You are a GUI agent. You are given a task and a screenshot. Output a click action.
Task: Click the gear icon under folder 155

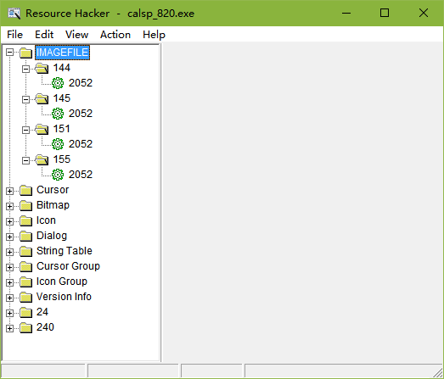[x=58, y=175]
